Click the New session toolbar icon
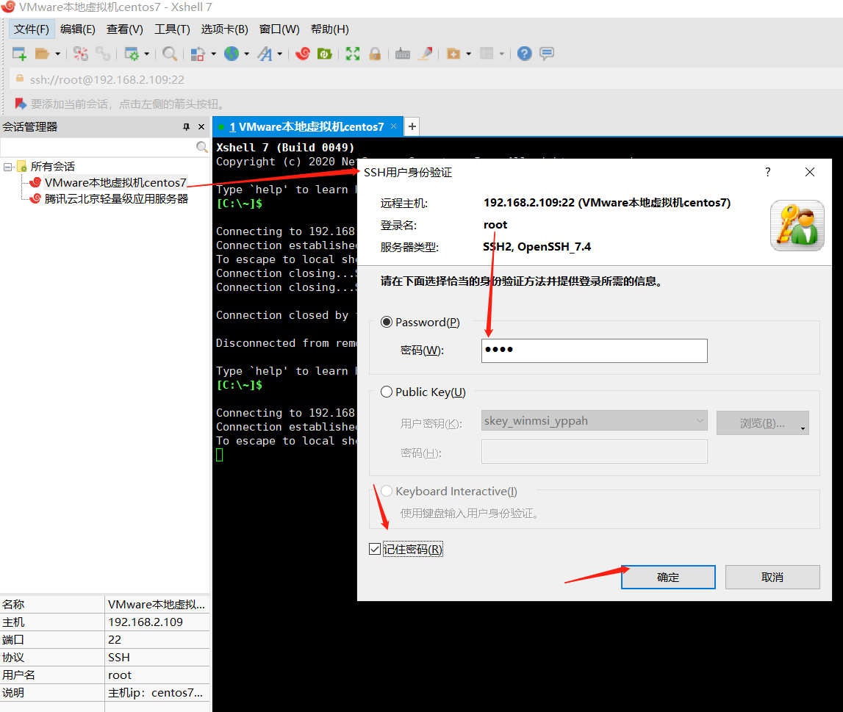Viewport: 843px width, 712px height. [19, 54]
